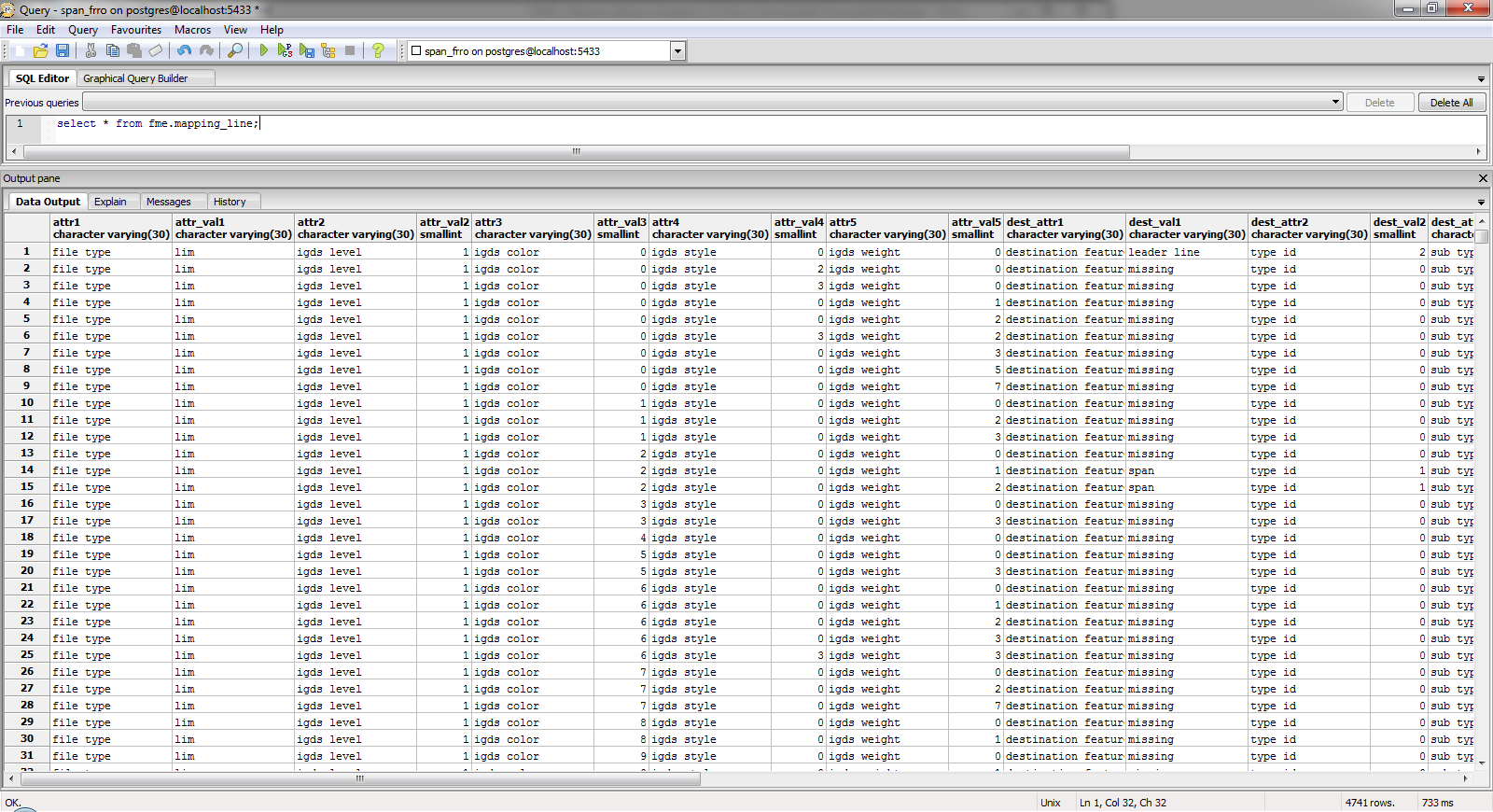Open the View menu
Viewport: 1493px width, 812px height.
point(235,30)
